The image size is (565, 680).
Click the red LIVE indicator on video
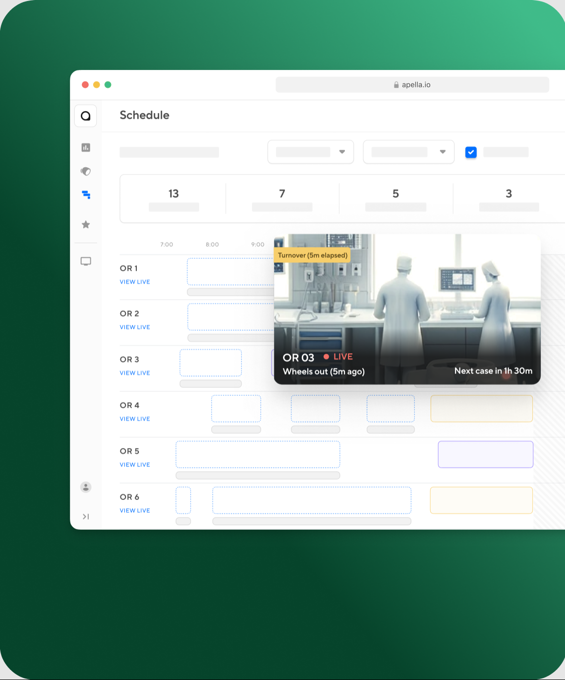tap(338, 357)
